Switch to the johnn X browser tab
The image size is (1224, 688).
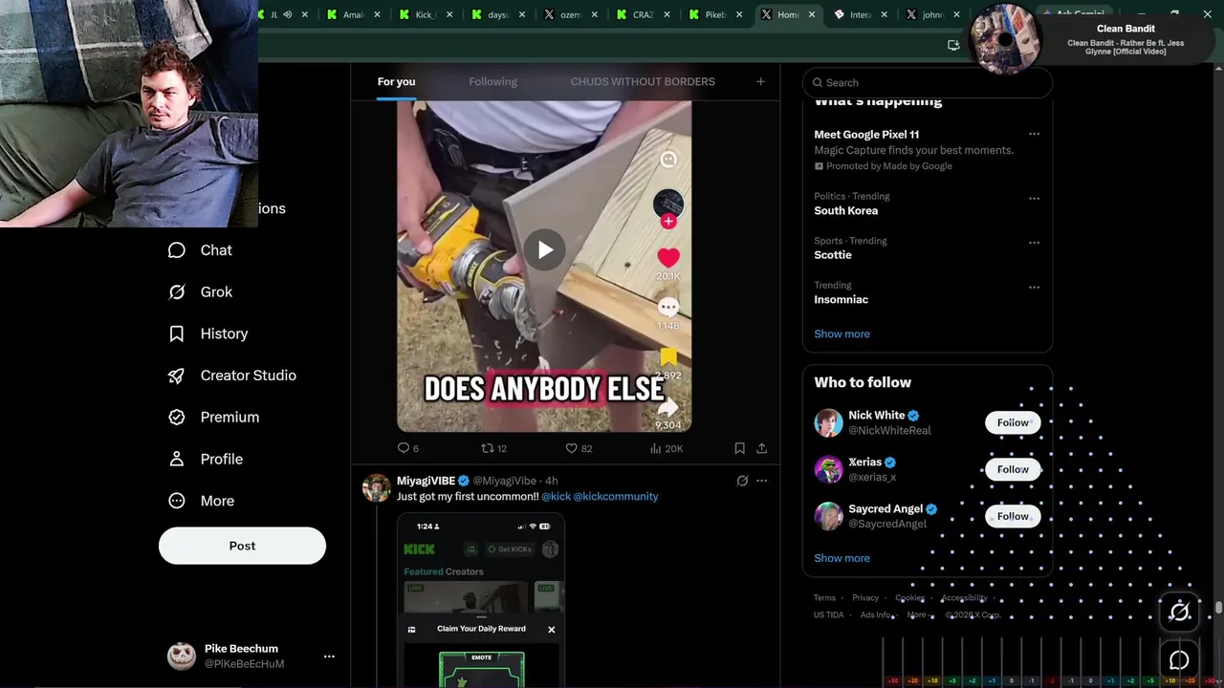(932, 14)
